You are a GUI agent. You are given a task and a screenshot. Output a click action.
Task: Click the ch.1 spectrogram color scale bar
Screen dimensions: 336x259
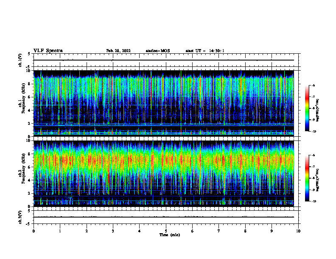coord(307,108)
